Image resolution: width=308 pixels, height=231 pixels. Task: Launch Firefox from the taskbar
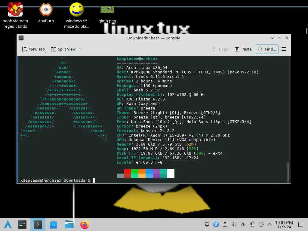pyautogui.click(x=85, y=224)
